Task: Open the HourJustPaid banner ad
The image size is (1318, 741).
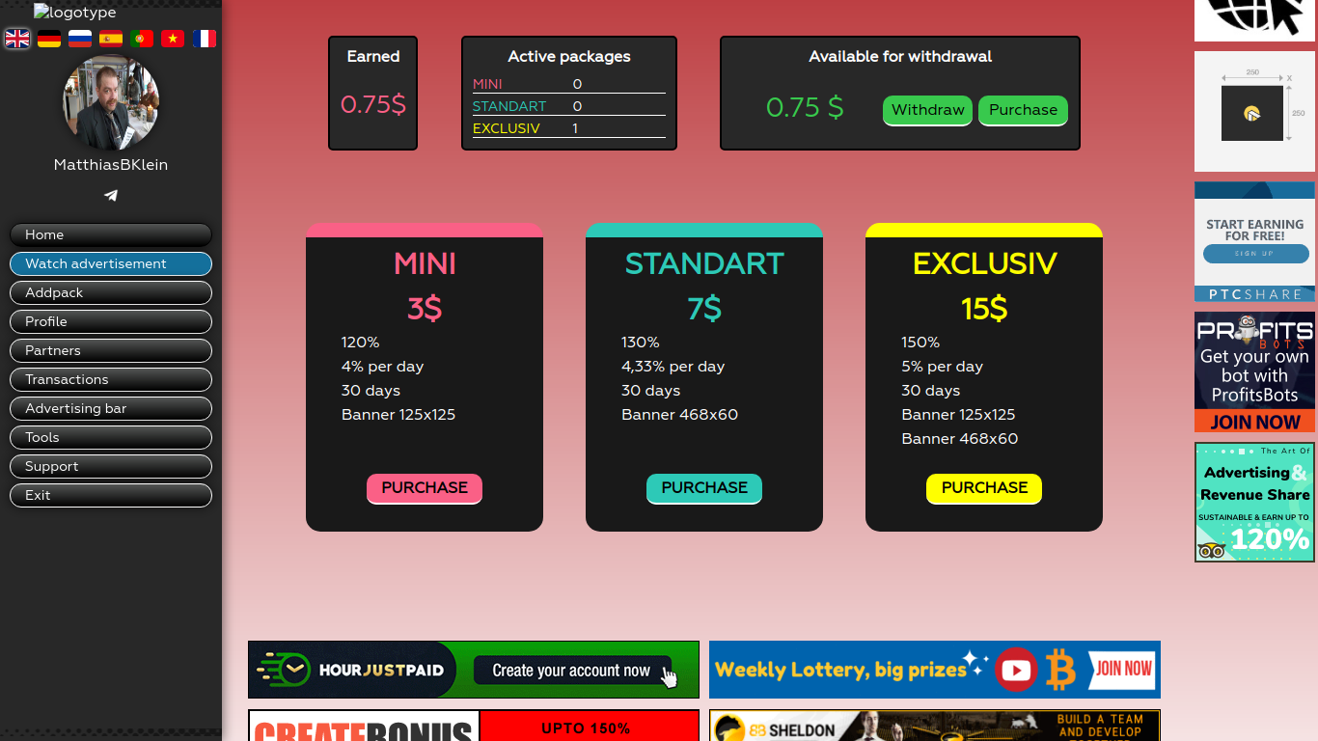Action: [474, 670]
